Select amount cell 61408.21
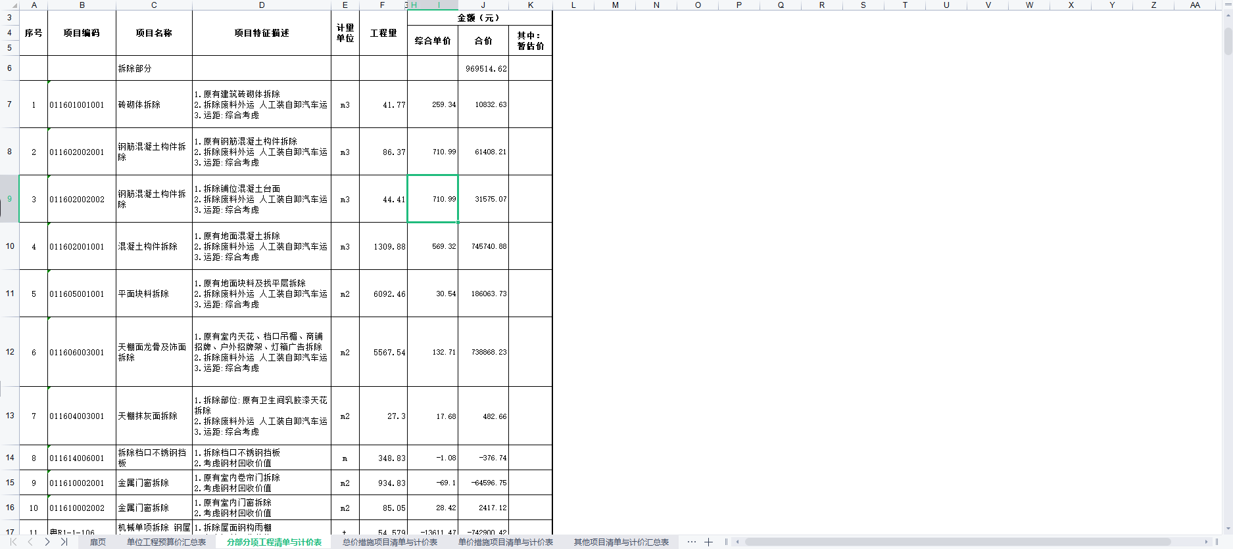 (483, 152)
